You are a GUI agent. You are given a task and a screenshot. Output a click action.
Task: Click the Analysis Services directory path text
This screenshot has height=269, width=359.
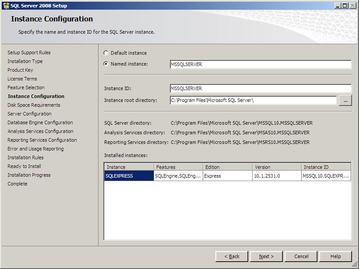[x=240, y=133]
